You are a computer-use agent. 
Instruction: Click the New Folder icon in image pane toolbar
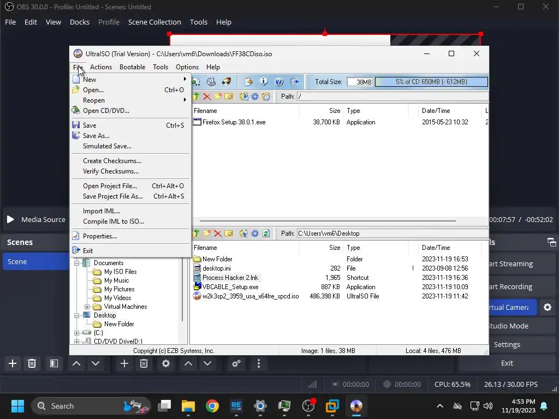[x=218, y=96]
